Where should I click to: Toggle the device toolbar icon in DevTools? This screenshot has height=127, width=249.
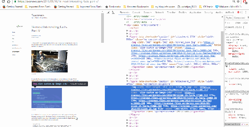coord(113,12)
